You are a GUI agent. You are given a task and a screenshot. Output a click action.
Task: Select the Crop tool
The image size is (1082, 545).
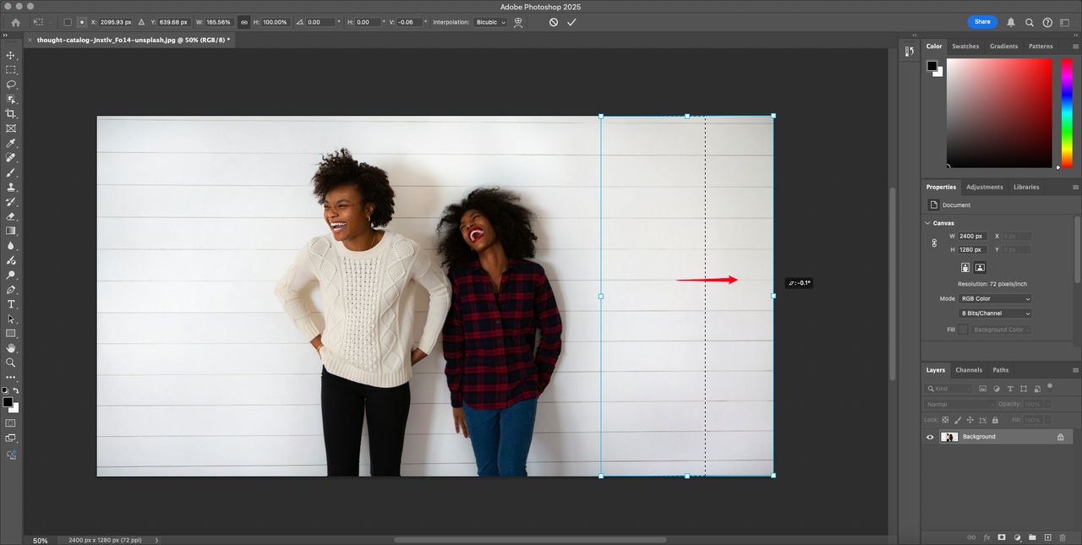tap(11, 113)
